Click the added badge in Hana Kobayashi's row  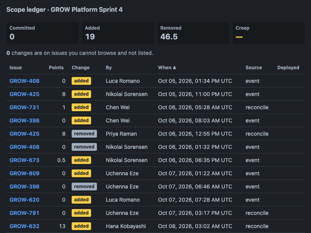81,226
